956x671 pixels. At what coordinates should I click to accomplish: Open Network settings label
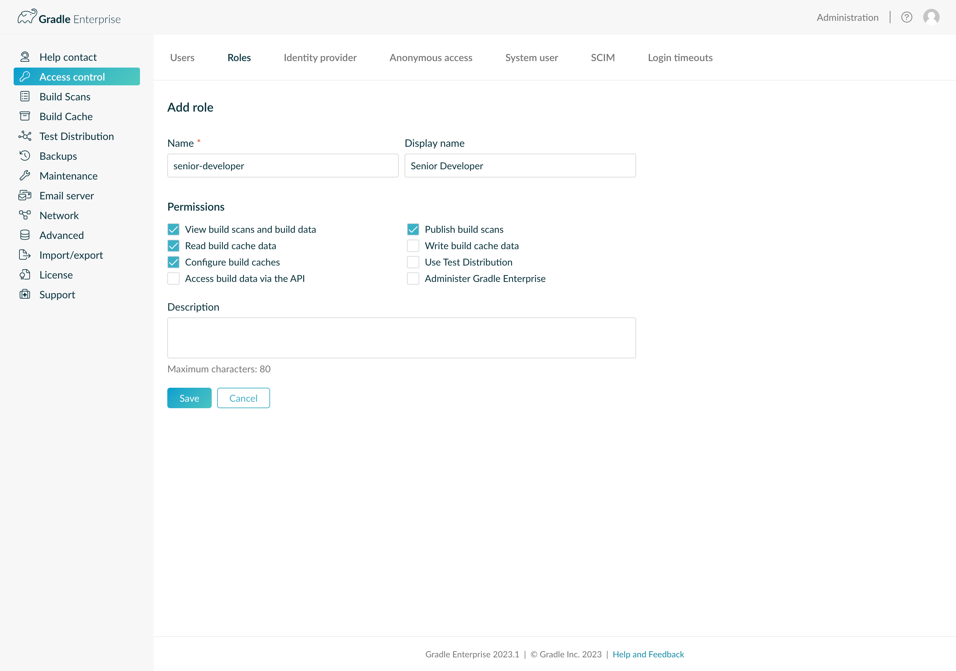59,215
